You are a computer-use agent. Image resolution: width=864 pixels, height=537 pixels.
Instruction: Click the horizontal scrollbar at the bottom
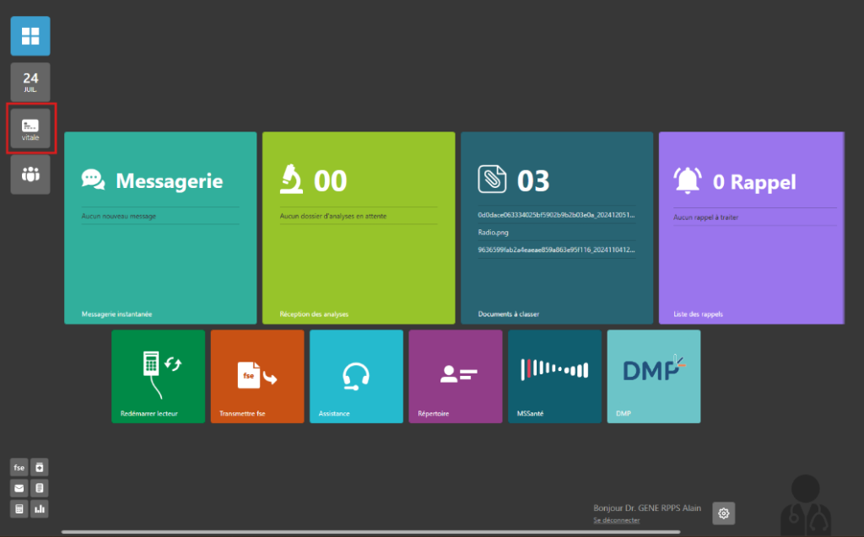coord(371,532)
